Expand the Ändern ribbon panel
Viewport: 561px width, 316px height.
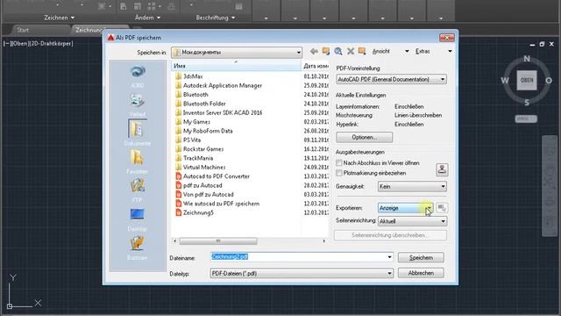pyautogui.click(x=147, y=18)
